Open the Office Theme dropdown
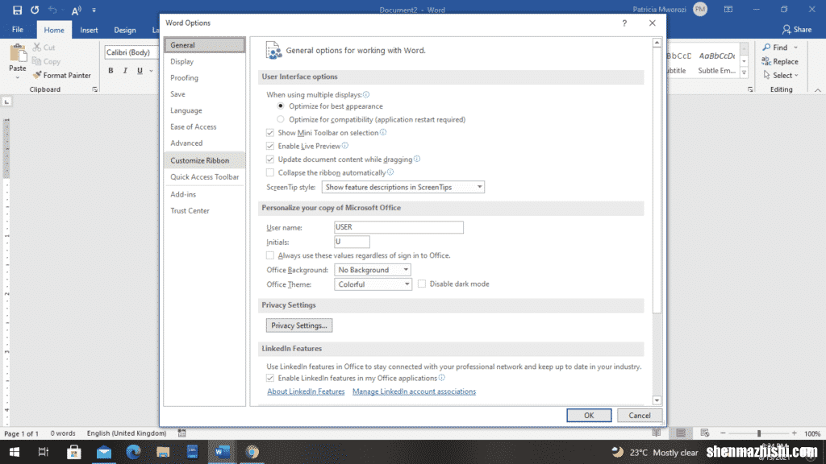 (x=373, y=284)
